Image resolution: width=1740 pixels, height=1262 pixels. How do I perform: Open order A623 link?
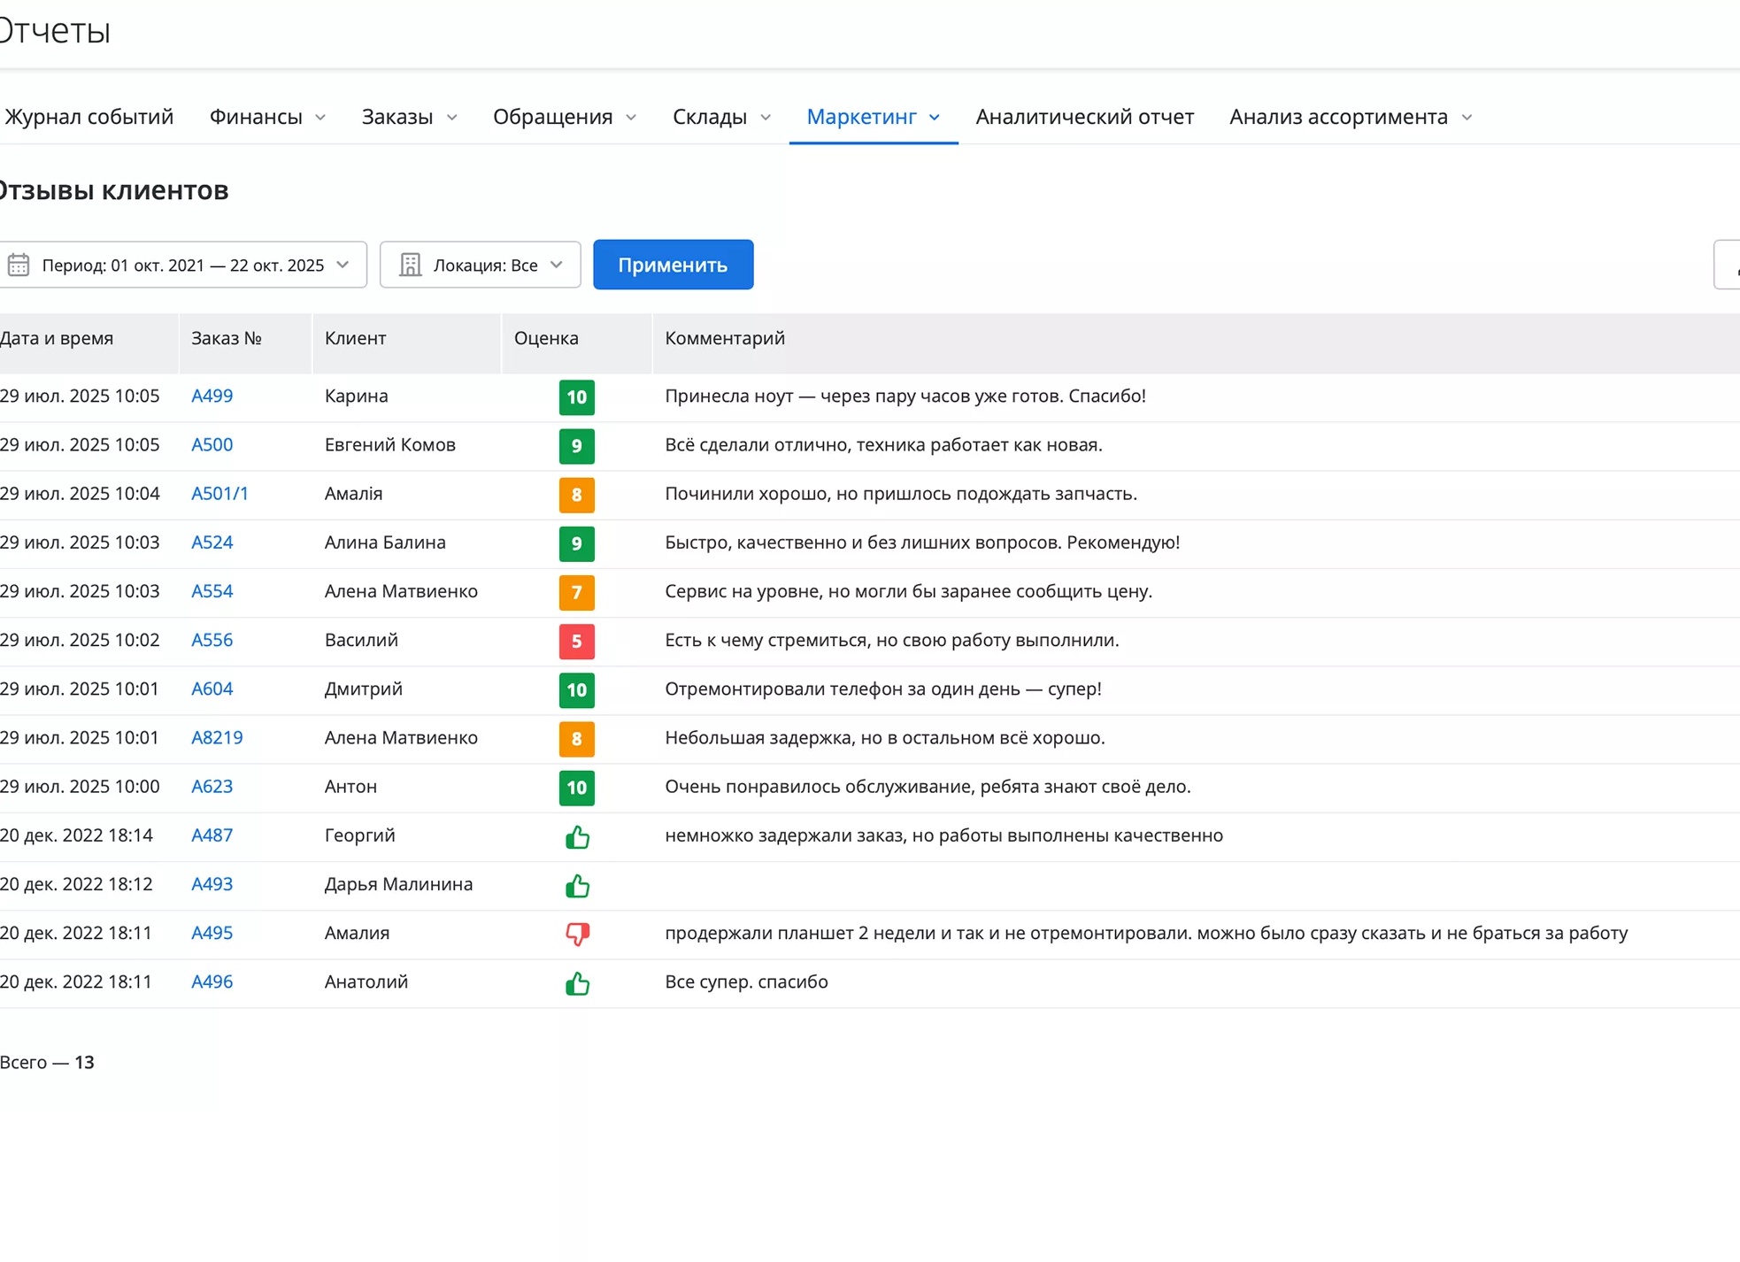click(x=212, y=786)
